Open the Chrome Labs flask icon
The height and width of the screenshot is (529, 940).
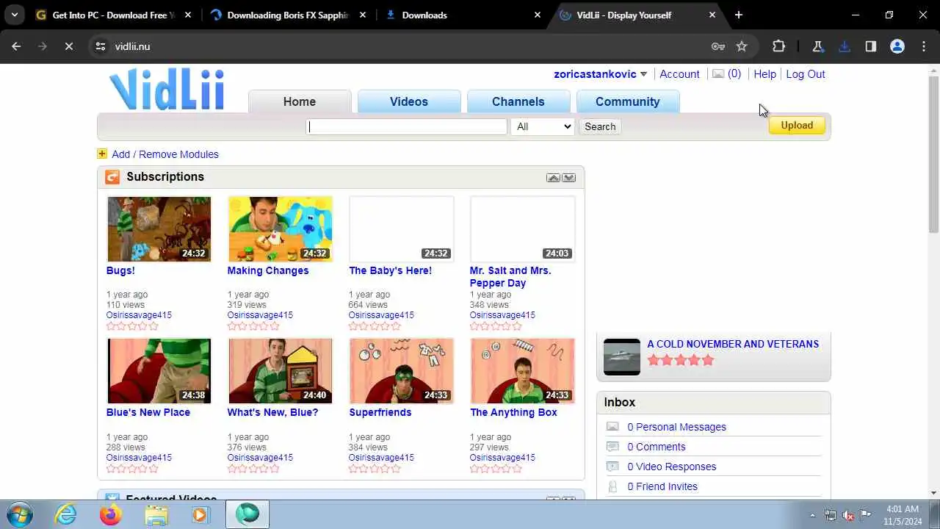pos(817,46)
